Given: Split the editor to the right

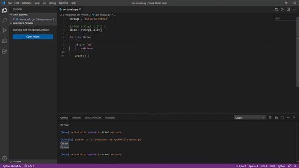Looking at the screenshot, I should coord(288,9).
